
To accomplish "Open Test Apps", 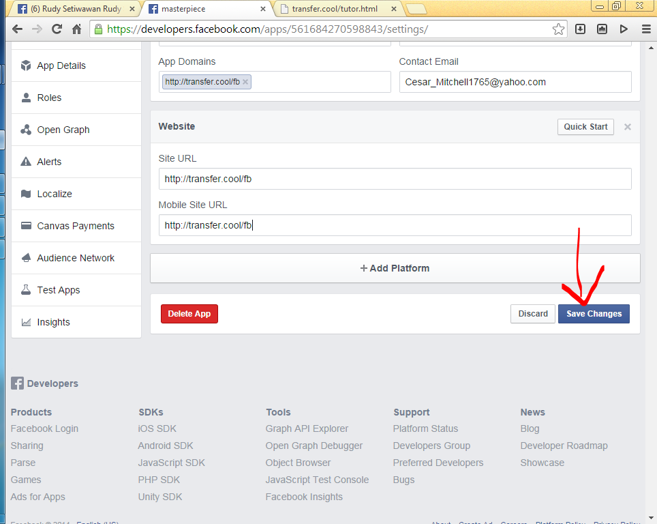I will click(x=76, y=290).
